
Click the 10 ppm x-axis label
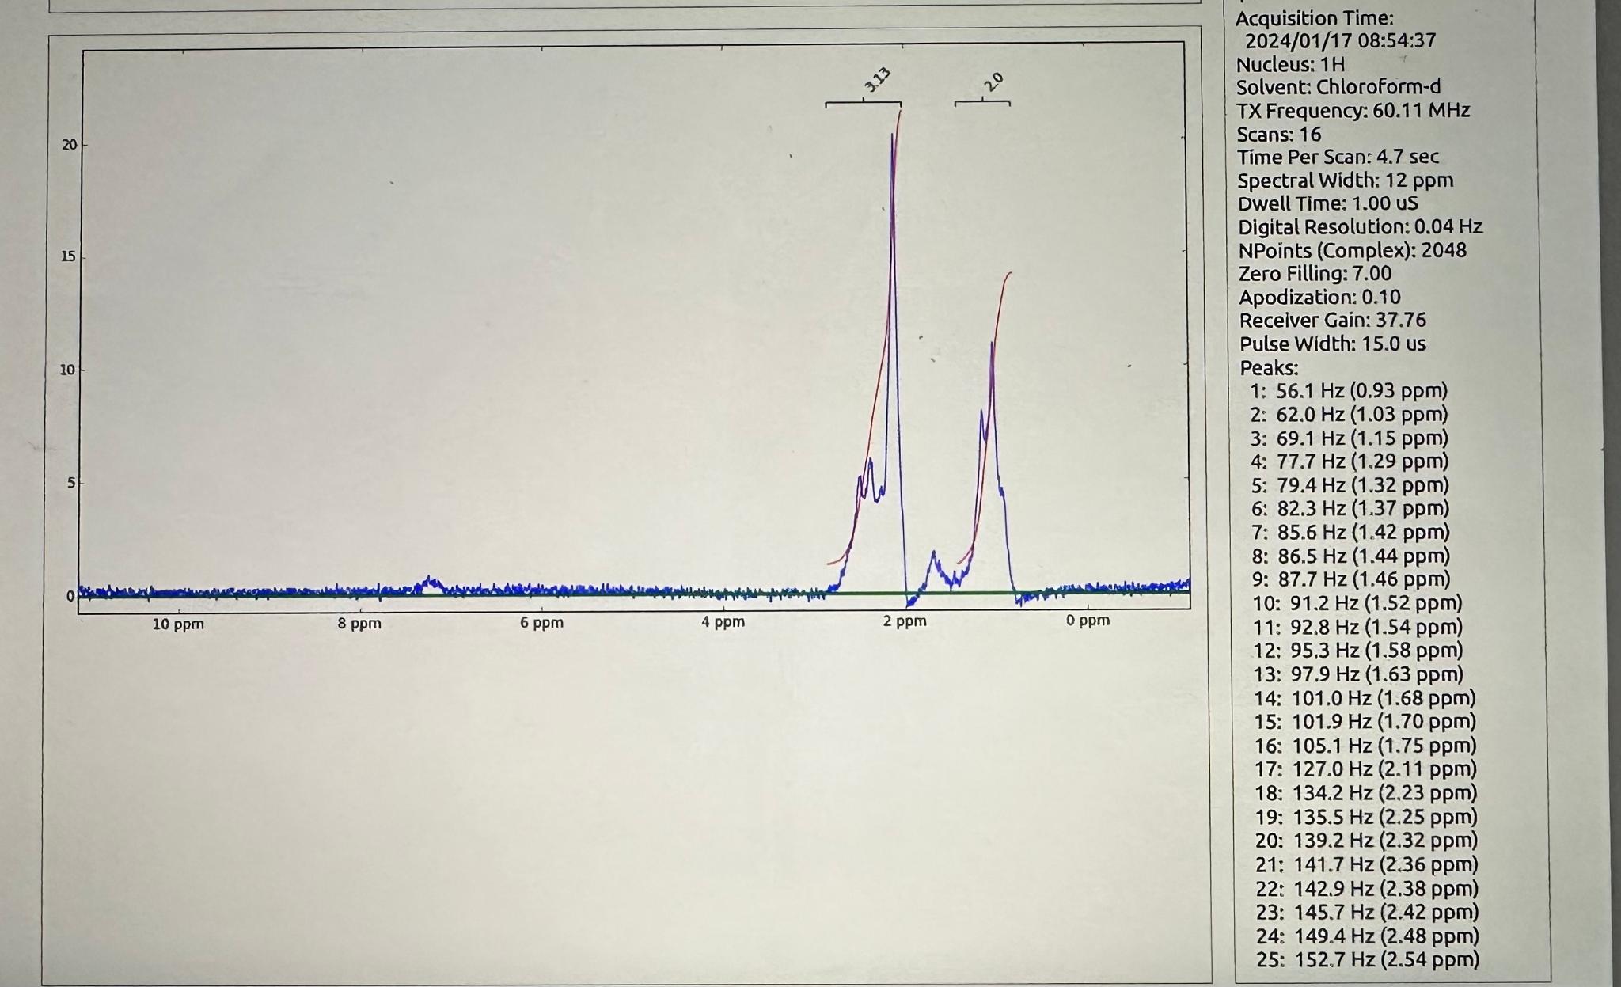click(178, 624)
